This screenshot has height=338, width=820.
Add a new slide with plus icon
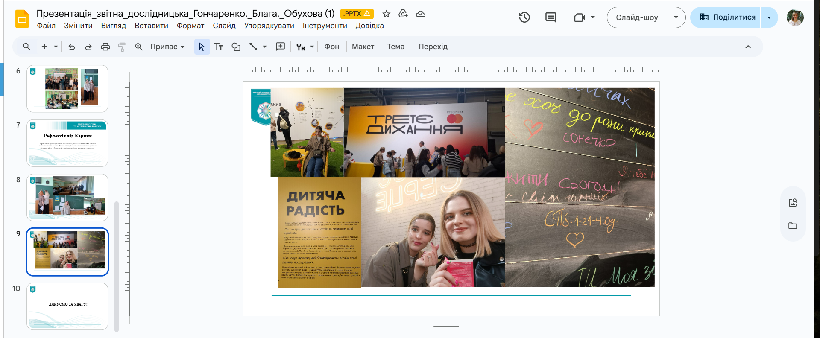[44, 47]
